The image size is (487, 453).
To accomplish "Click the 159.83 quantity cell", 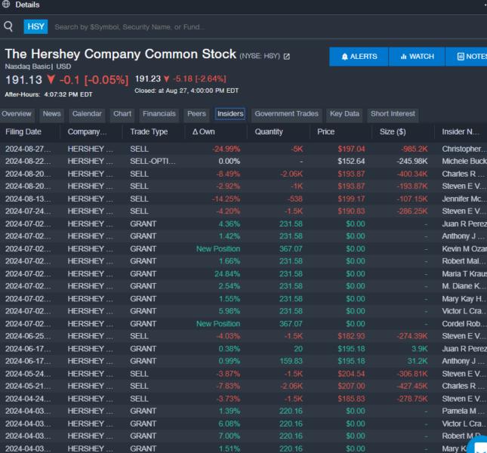I will tap(291, 361).
